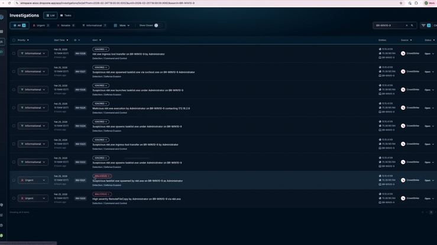The height and width of the screenshot is (245, 437).
Task: Click into the BR-WIN10-9 search field
Action: tap(389, 25)
